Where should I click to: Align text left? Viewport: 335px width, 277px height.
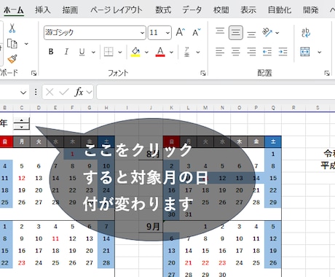220,52
